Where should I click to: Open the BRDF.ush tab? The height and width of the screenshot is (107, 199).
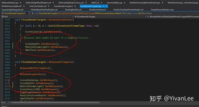click(x=95, y=3)
